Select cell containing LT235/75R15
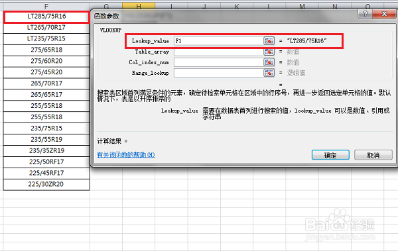This screenshot has height=251, width=398. tap(46, 39)
